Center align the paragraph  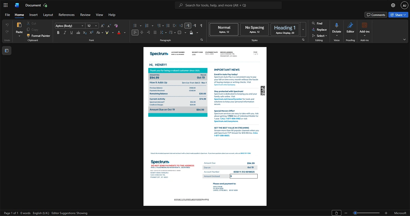pyautogui.click(x=142, y=32)
